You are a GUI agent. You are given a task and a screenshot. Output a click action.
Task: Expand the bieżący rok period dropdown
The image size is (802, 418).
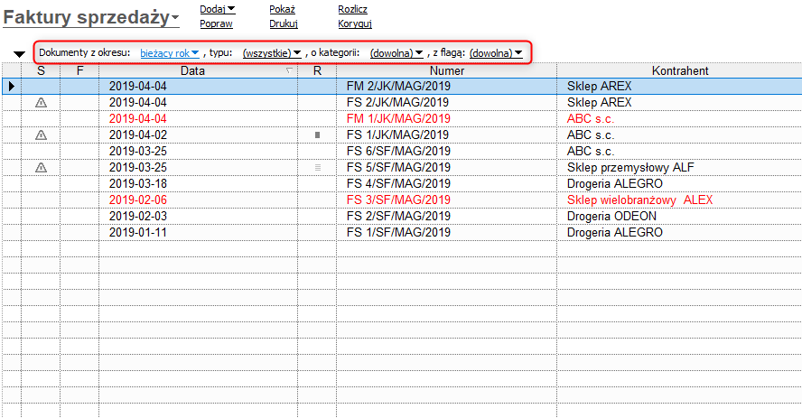[x=169, y=53]
